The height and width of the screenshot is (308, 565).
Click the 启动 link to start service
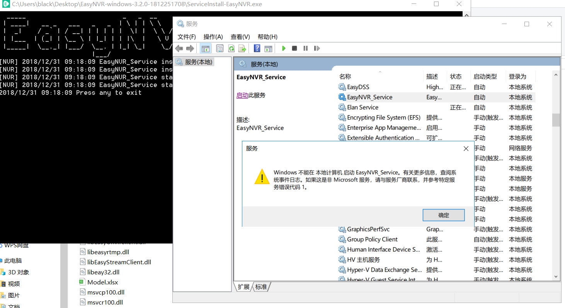pos(242,95)
